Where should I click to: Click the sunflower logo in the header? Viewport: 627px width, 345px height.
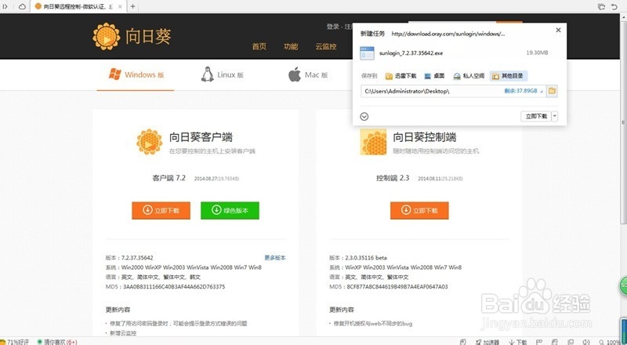click(x=106, y=36)
